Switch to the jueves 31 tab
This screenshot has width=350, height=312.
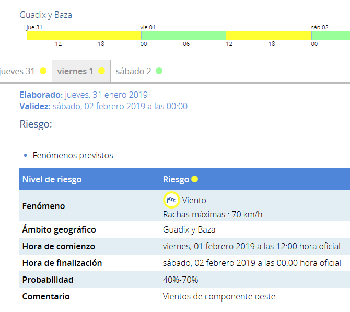point(18,71)
